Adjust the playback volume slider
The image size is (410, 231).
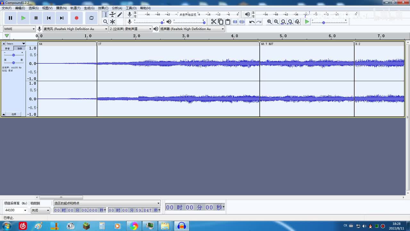point(189,22)
